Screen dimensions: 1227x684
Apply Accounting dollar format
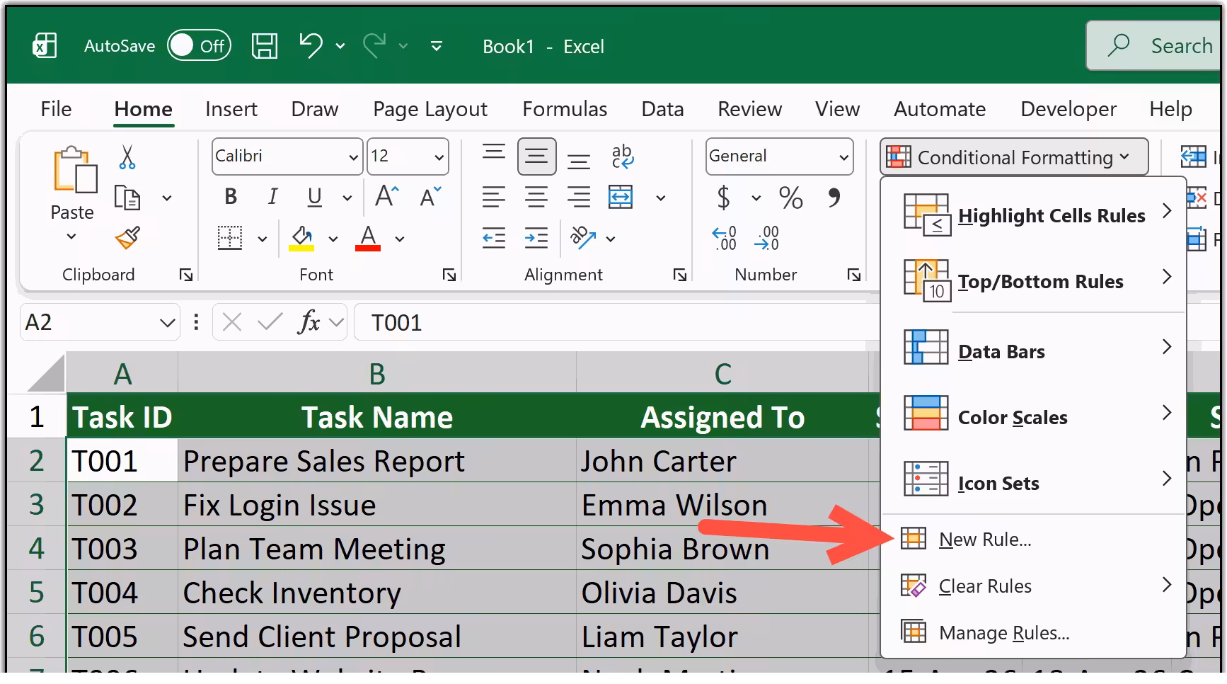(x=723, y=197)
